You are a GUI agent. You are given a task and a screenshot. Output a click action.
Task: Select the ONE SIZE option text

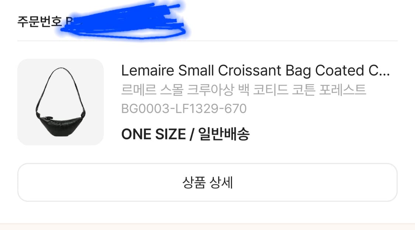[x=152, y=134]
